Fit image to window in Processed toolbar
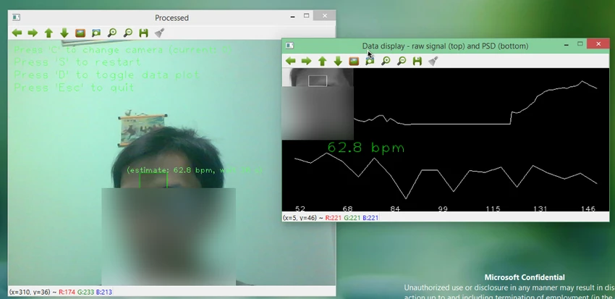 96,33
